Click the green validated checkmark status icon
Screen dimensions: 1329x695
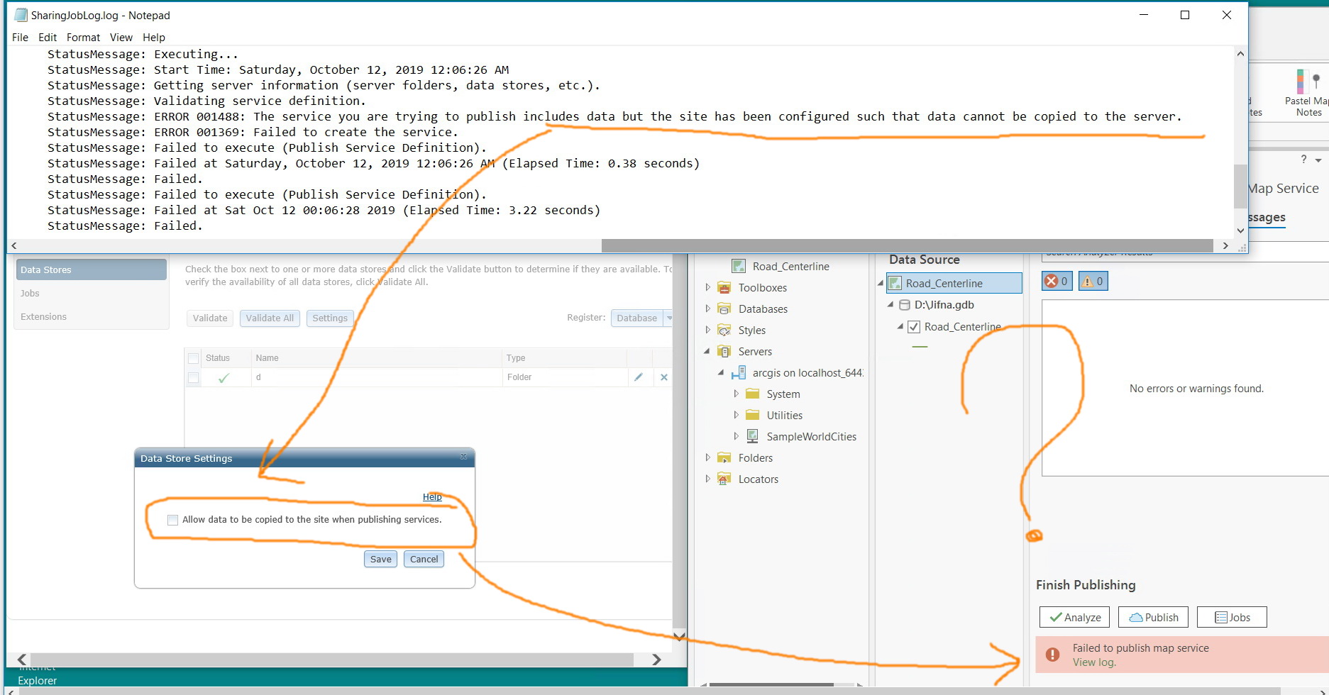click(x=224, y=378)
